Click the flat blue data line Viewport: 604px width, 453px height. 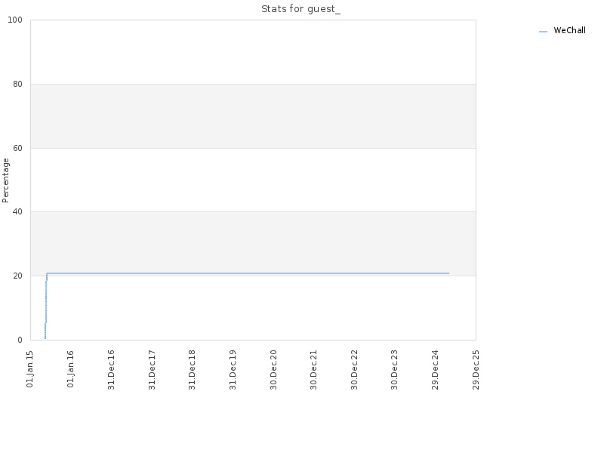click(248, 273)
